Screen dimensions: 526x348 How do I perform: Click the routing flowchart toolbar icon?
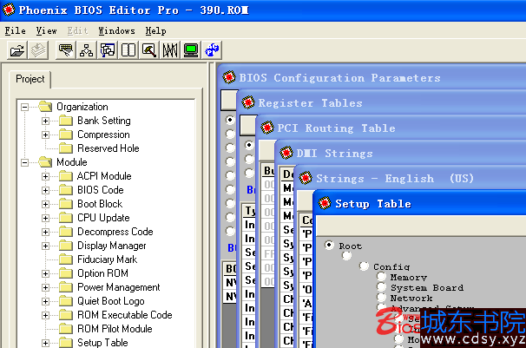click(108, 50)
